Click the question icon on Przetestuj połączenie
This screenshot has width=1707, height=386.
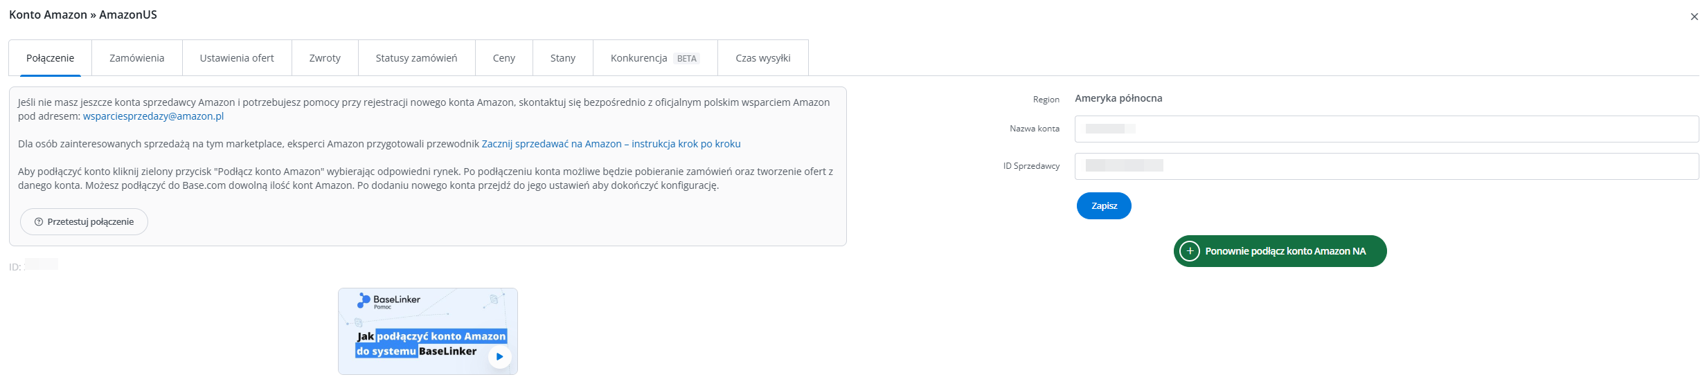[39, 222]
